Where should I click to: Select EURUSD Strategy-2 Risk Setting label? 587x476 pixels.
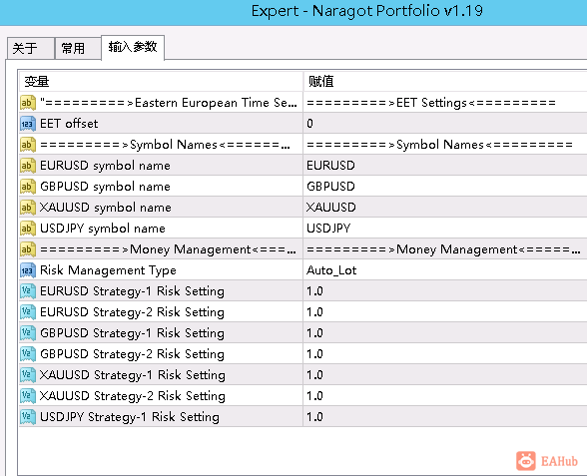pyautogui.click(x=132, y=312)
